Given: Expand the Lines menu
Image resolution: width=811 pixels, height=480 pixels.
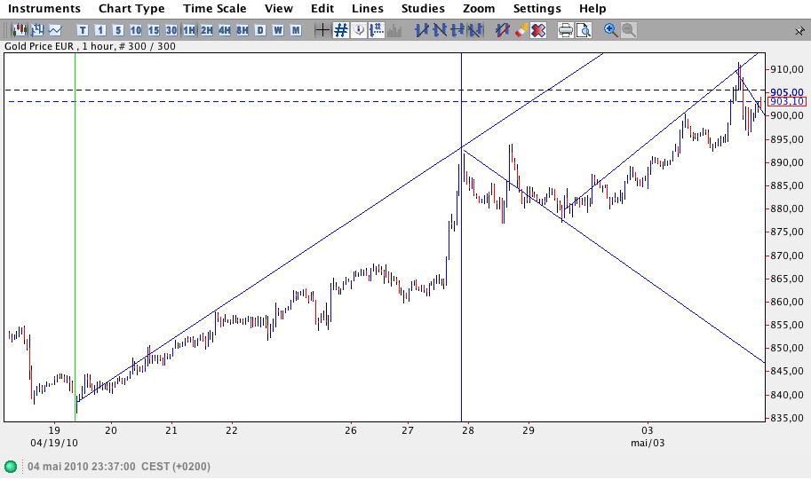Looking at the screenshot, I should [368, 9].
